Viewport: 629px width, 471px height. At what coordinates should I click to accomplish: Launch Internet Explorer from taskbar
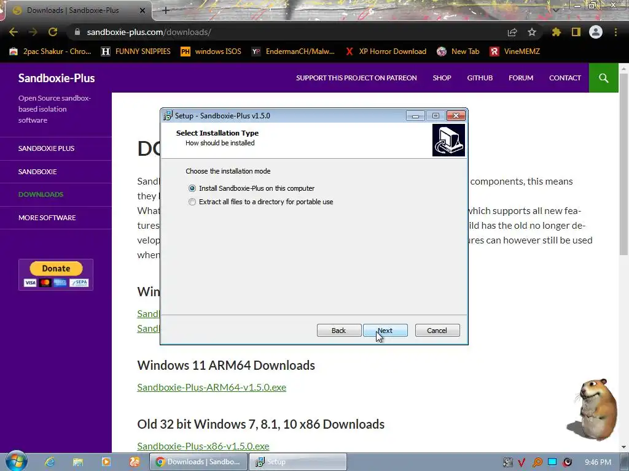(50, 462)
